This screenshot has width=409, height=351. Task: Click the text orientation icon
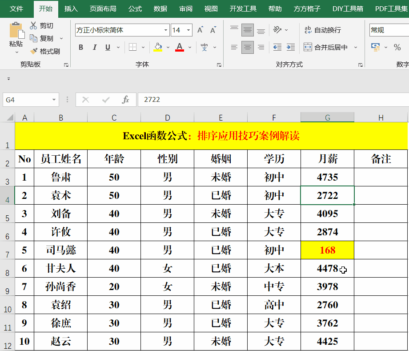coord(277,30)
